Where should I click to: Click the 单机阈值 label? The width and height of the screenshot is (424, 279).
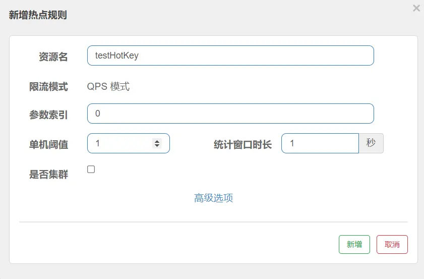point(48,144)
